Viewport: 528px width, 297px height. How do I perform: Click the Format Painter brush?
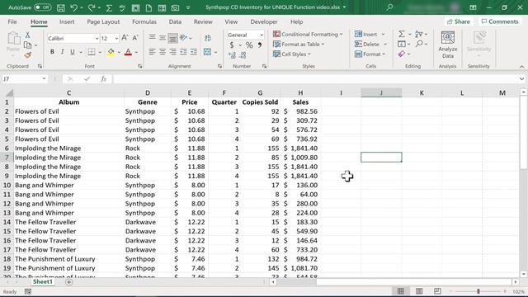point(27,55)
